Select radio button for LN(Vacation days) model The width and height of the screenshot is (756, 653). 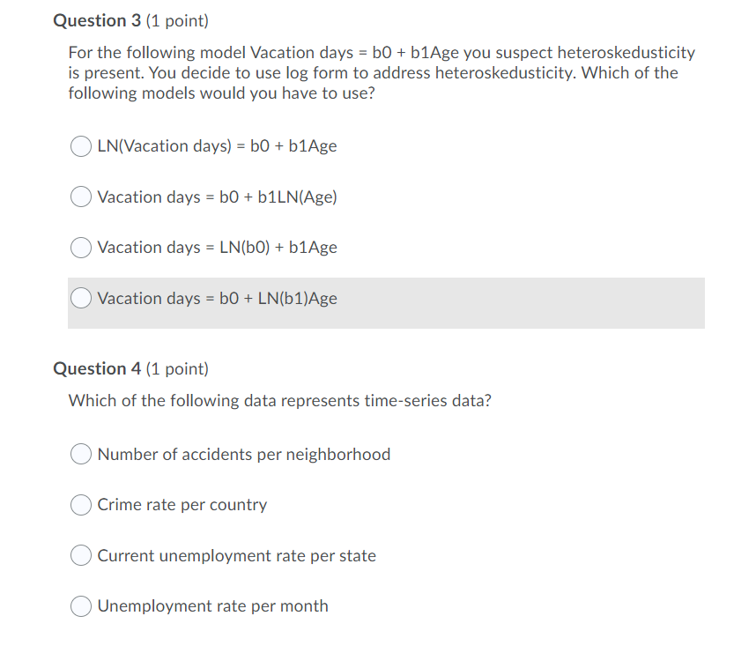[x=81, y=146]
